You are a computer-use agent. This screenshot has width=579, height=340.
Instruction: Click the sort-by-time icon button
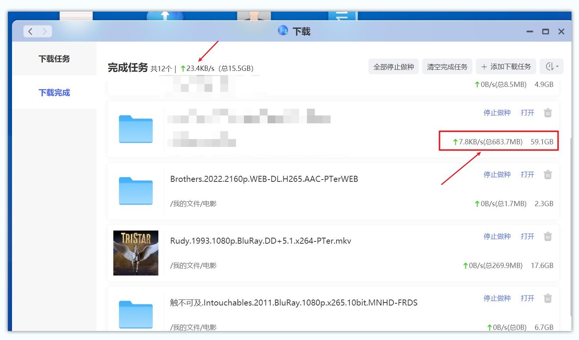pyautogui.click(x=549, y=66)
